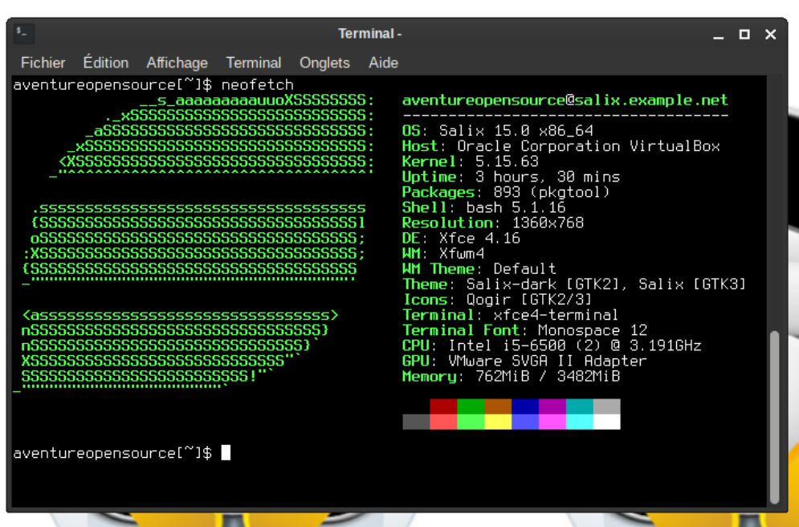The image size is (799, 527).
Task: Click the typed neofetch command
Action: click(257, 84)
